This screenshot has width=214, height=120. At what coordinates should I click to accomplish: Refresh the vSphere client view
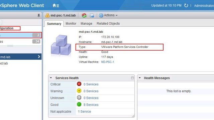pyautogui.click(x=186, y=6)
